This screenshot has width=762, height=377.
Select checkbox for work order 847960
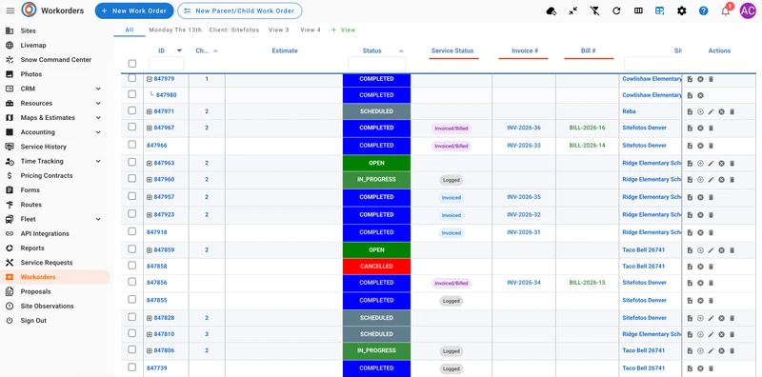[132, 179]
